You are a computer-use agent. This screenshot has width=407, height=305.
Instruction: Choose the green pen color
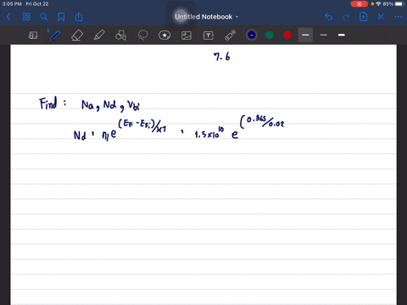tap(270, 35)
